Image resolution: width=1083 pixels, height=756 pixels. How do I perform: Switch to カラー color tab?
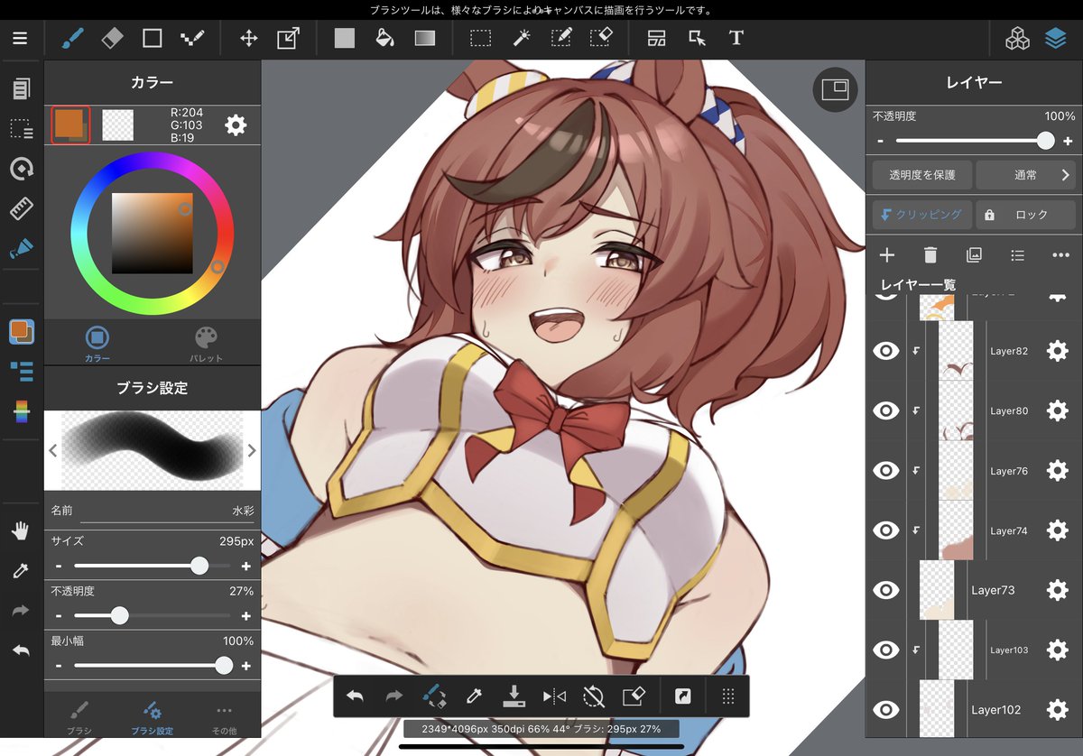(97, 344)
